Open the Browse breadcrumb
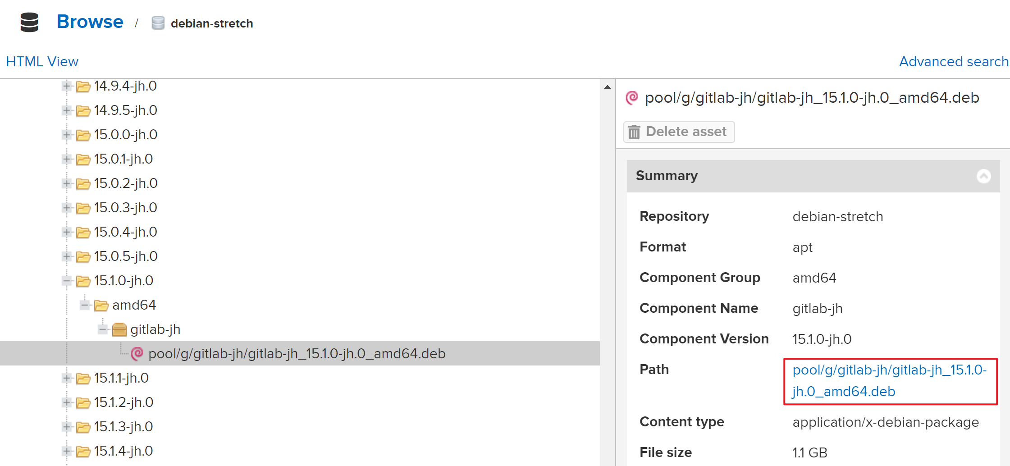Viewport: 1010px width, 466px height. [x=90, y=21]
